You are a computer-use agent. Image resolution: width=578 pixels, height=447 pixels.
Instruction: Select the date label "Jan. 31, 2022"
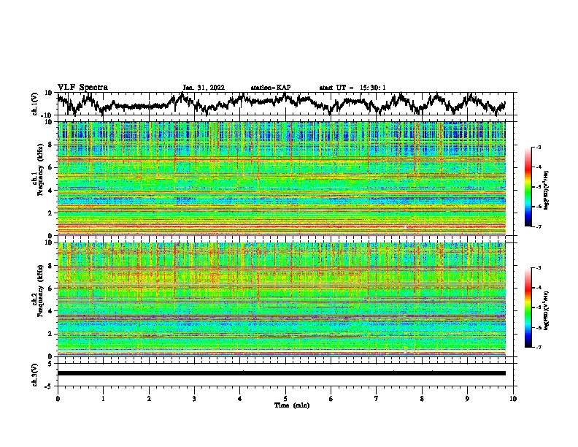pos(204,88)
